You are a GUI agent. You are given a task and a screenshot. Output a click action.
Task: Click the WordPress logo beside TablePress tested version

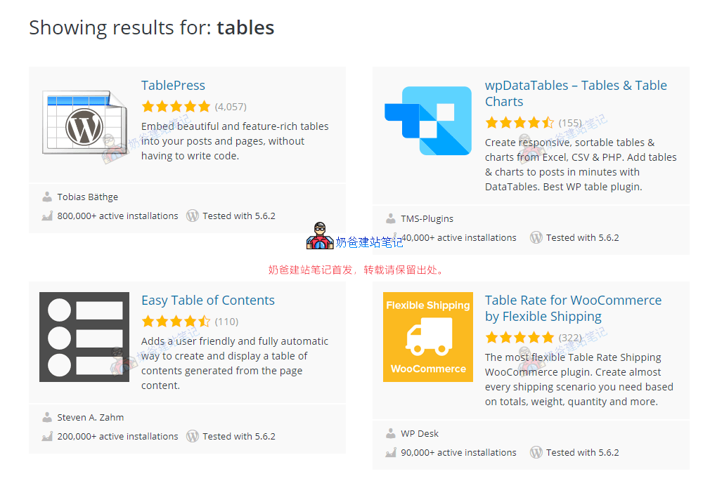tap(193, 216)
